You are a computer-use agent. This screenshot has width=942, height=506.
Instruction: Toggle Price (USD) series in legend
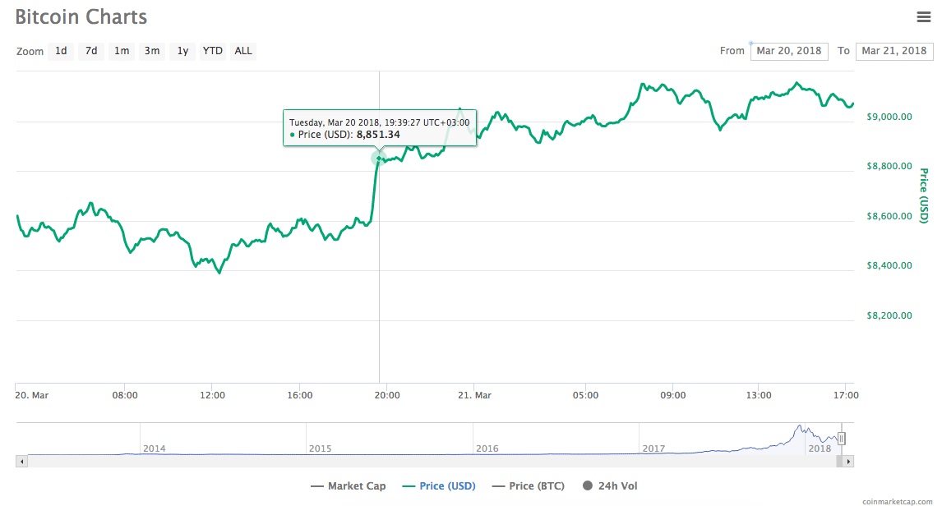point(439,486)
